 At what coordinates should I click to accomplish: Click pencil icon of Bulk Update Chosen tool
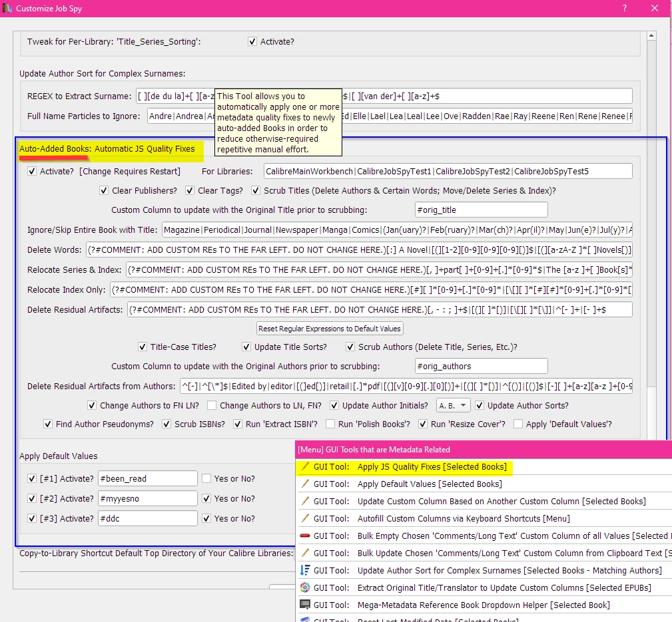click(305, 553)
